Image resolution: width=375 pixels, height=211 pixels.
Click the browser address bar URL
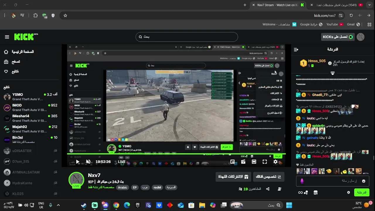click(x=325, y=16)
